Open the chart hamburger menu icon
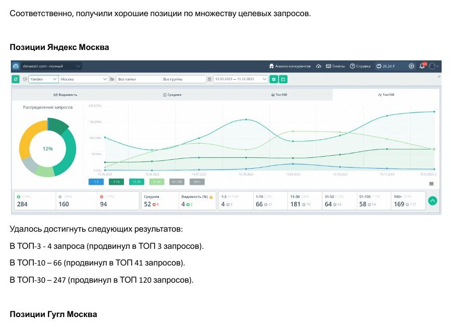This screenshot has height=329, width=451. [x=431, y=183]
